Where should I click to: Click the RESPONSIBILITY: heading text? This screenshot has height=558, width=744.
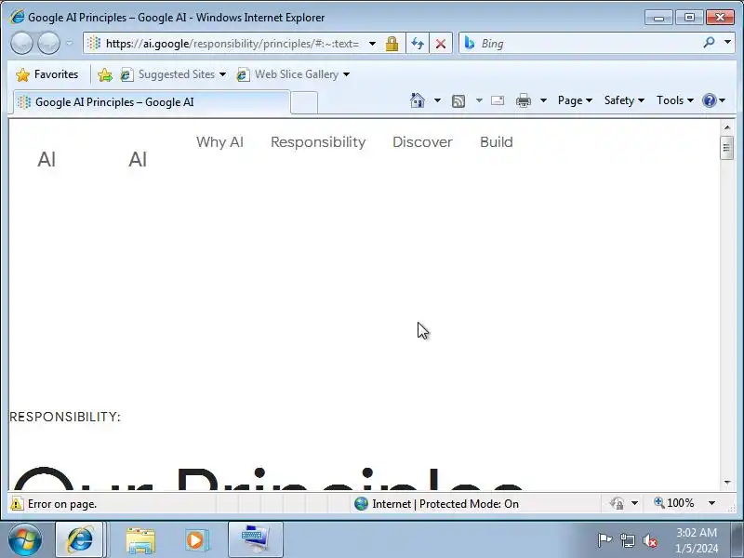(x=65, y=417)
